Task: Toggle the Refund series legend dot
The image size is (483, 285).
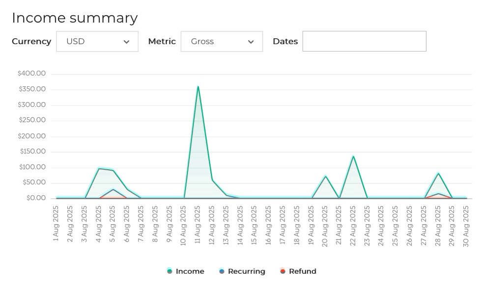Action: coord(283,271)
